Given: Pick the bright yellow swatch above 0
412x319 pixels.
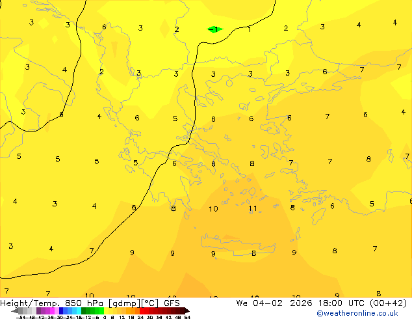Looking at the screenshot, I should 106,311.
